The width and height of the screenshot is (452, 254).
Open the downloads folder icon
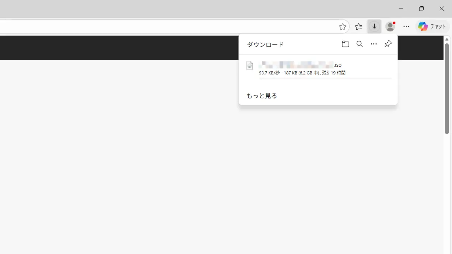click(x=345, y=44)
